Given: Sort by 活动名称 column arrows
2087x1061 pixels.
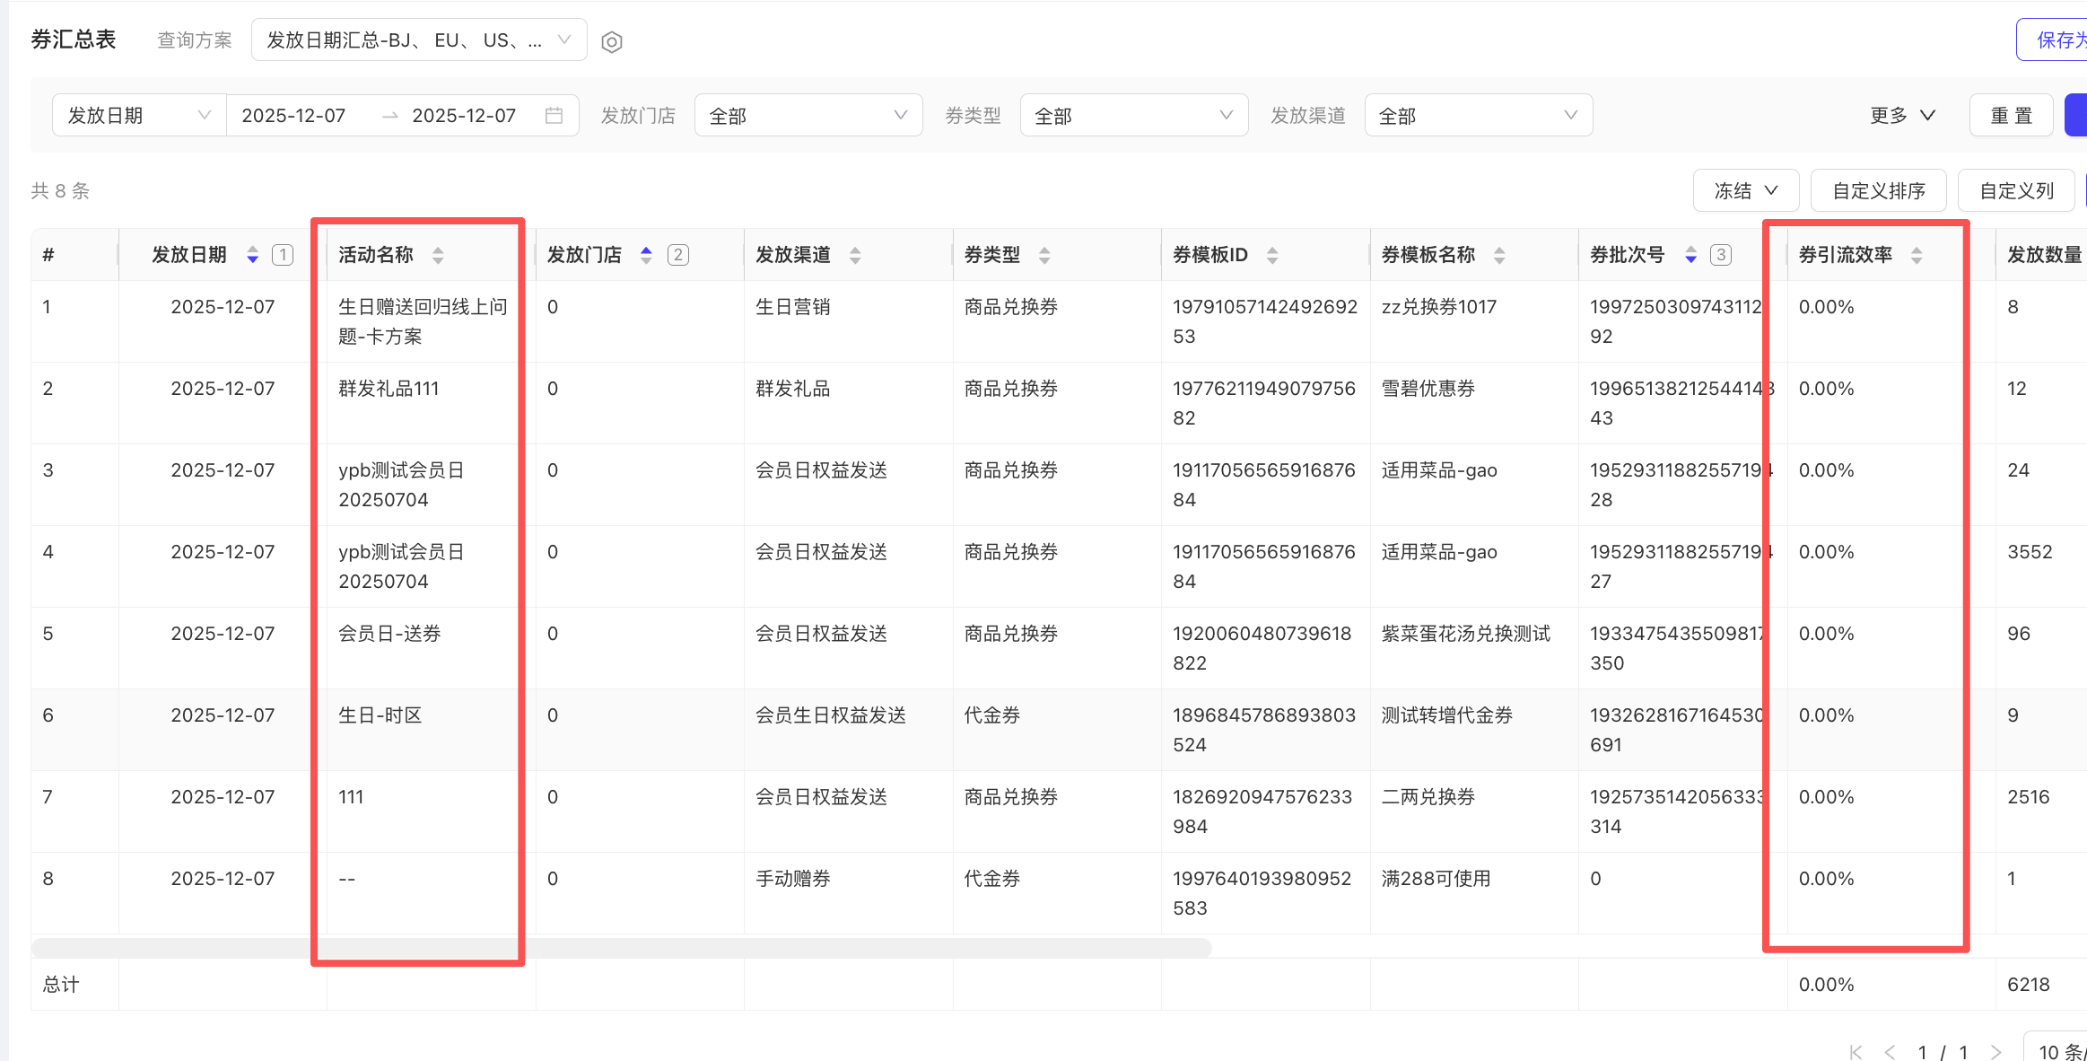Looking at the screenshot, I should coord(438,255).
